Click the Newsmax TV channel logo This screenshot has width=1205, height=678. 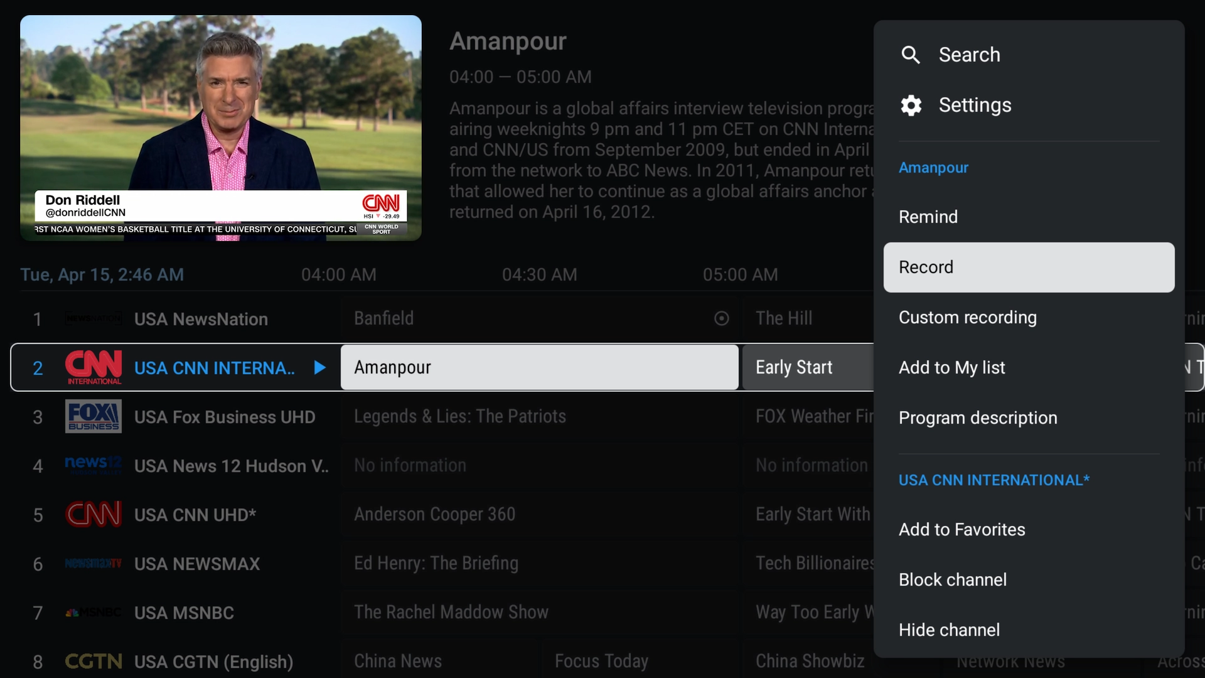click(x=94, y=564)
